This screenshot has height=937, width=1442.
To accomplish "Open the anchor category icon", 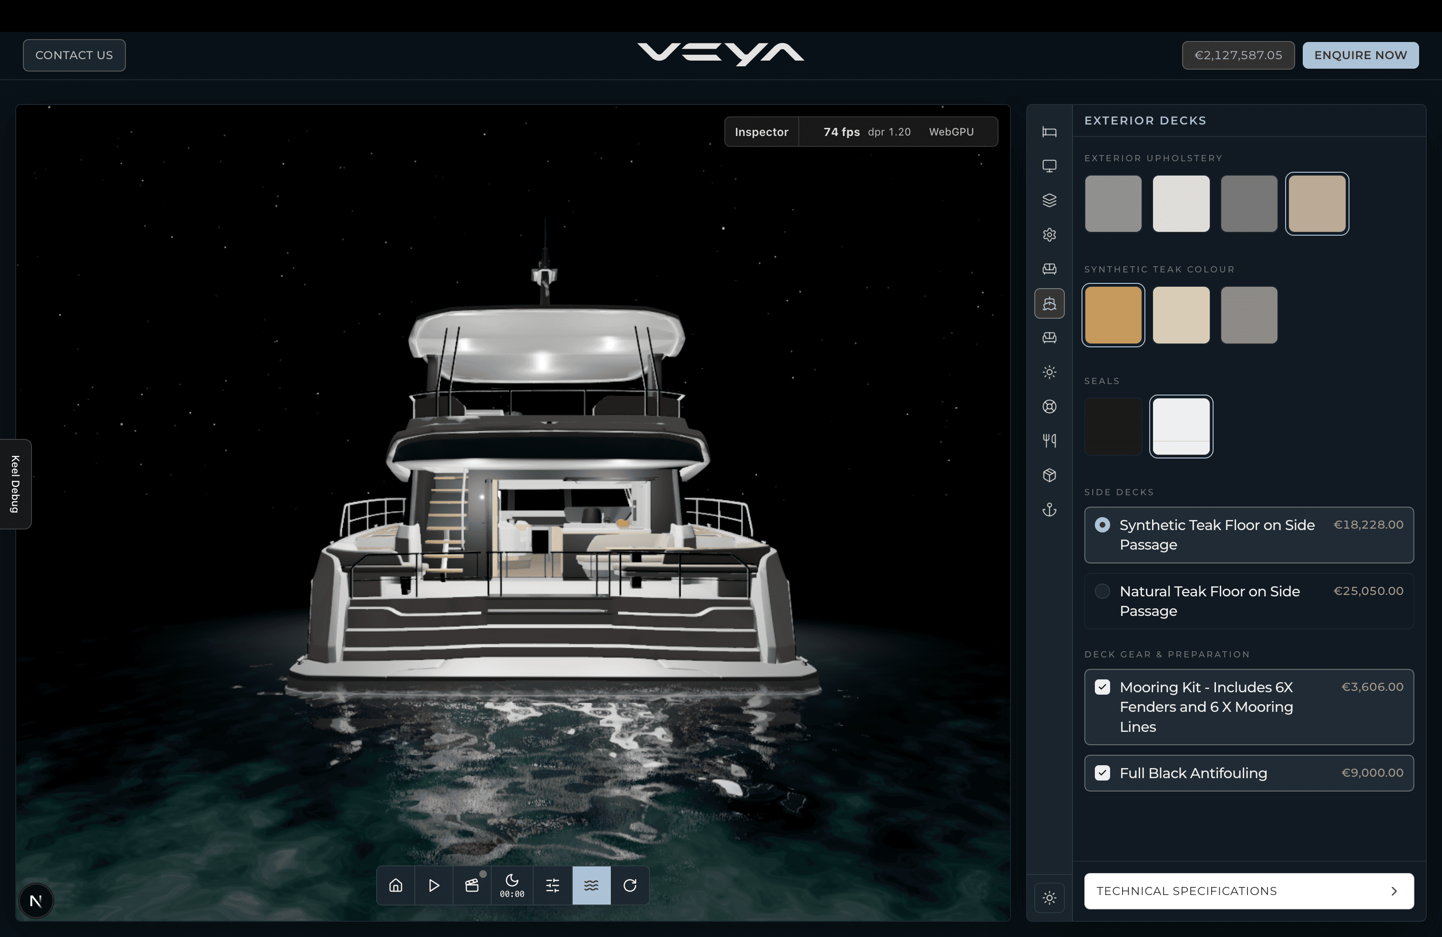I will [1050, 510].
